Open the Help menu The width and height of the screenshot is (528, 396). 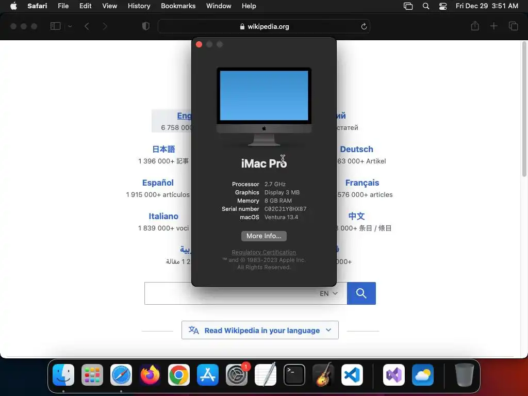(x=249, y=6)
